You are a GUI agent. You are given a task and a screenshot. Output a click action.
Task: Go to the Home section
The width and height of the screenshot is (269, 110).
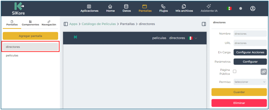110,8
